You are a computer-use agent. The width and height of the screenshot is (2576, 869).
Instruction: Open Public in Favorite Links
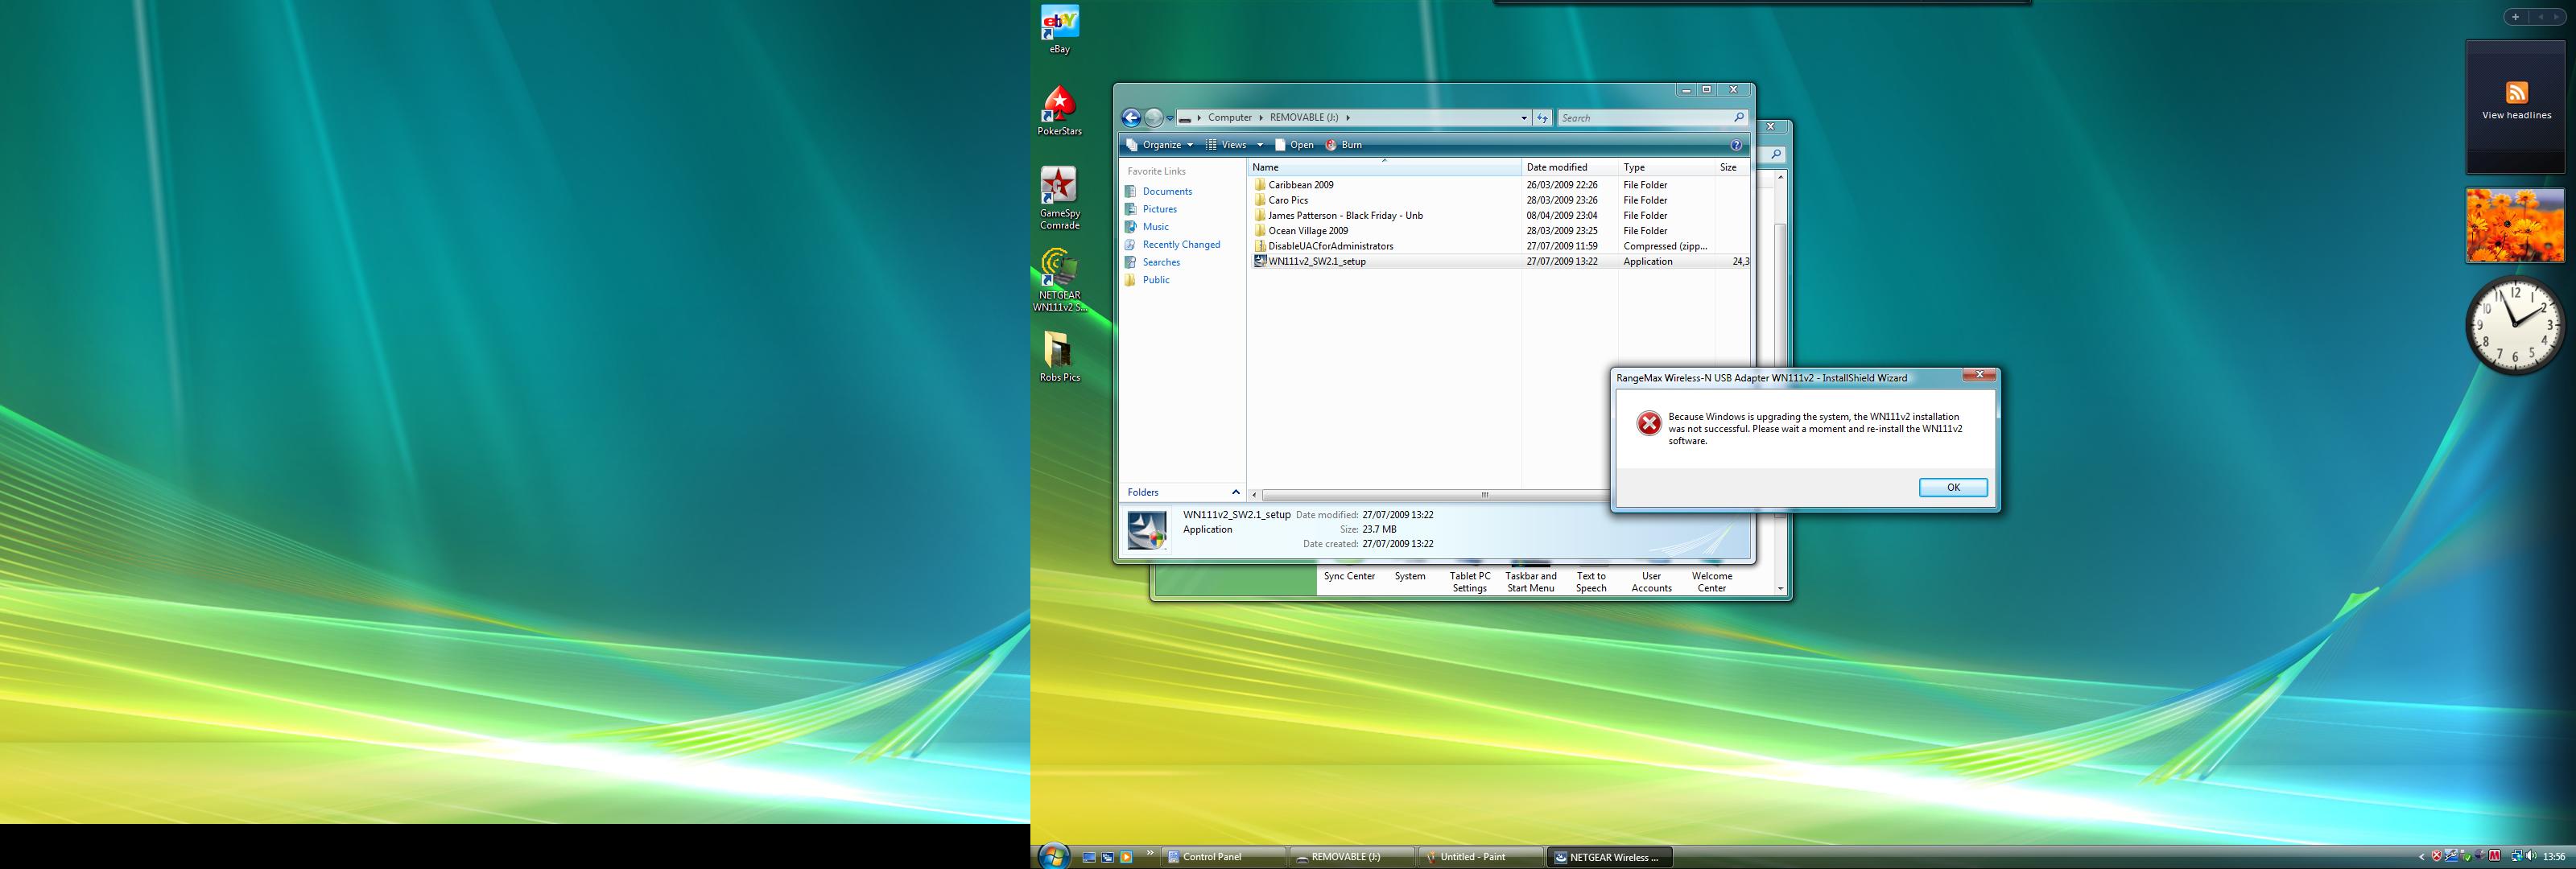[x=1147, y=280]
